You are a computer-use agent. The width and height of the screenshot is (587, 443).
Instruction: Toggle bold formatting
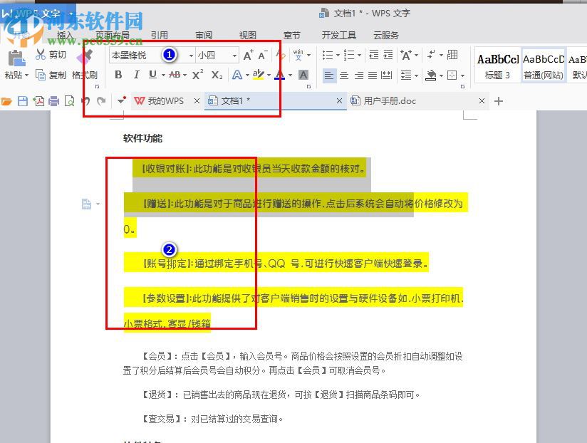(x=119, y=74)
